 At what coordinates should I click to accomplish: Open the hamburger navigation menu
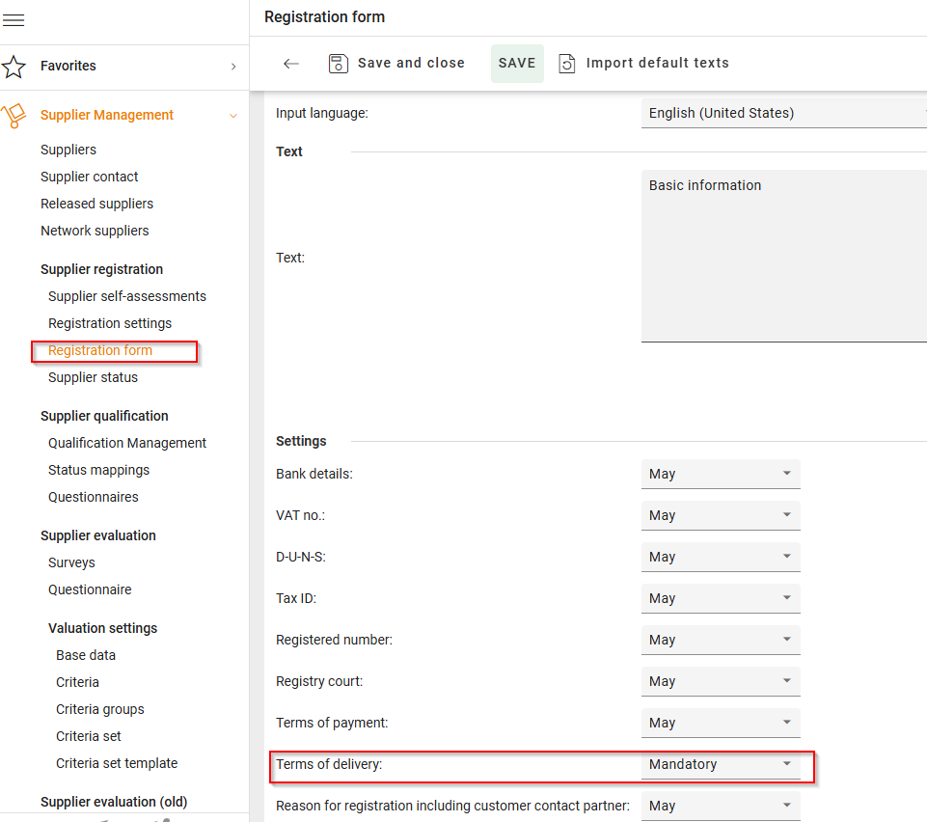14,20
